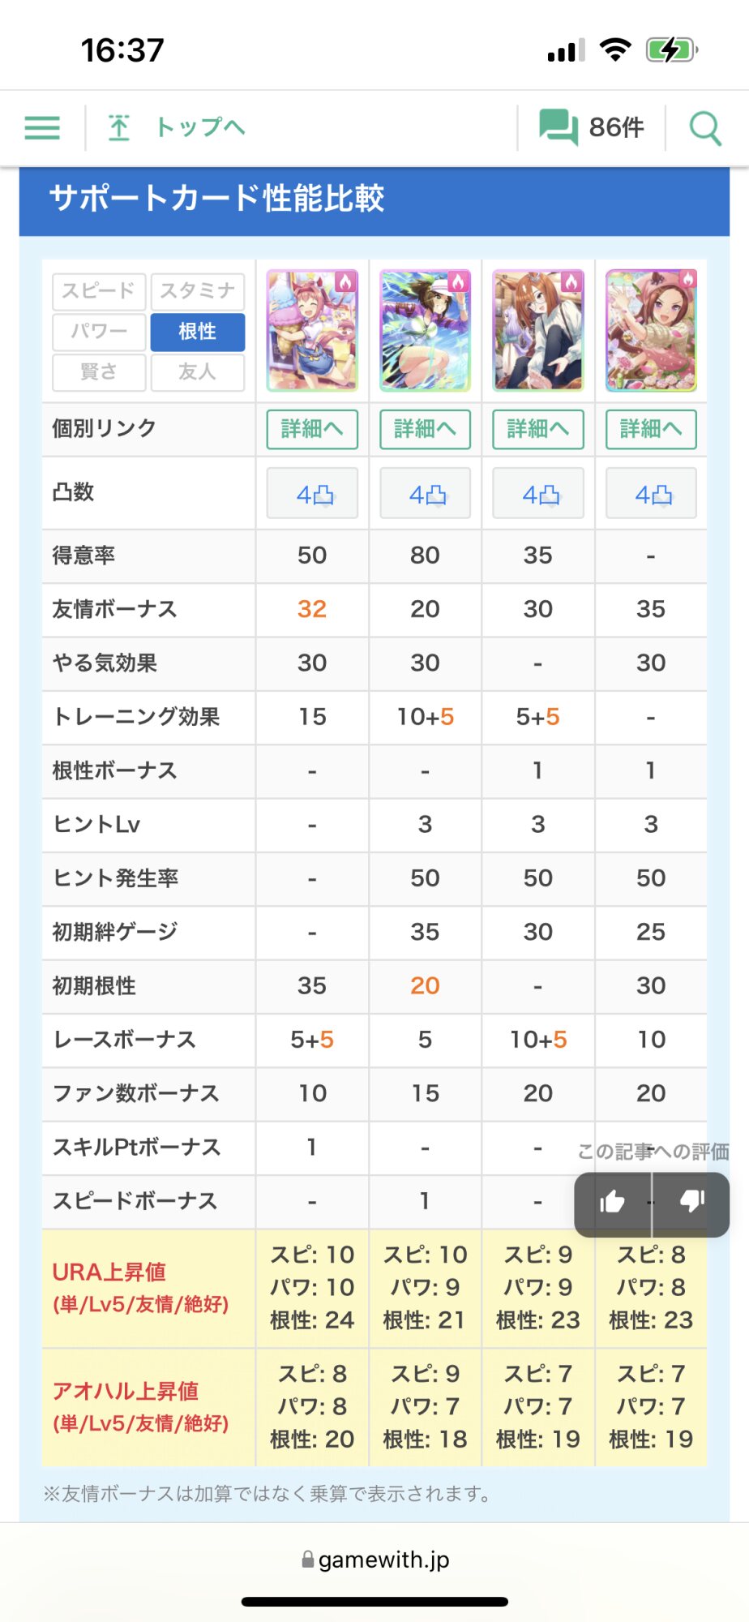The image size is (749, 1622).
Task: Switch to the 友人 card type
Action: coord(197,372)
